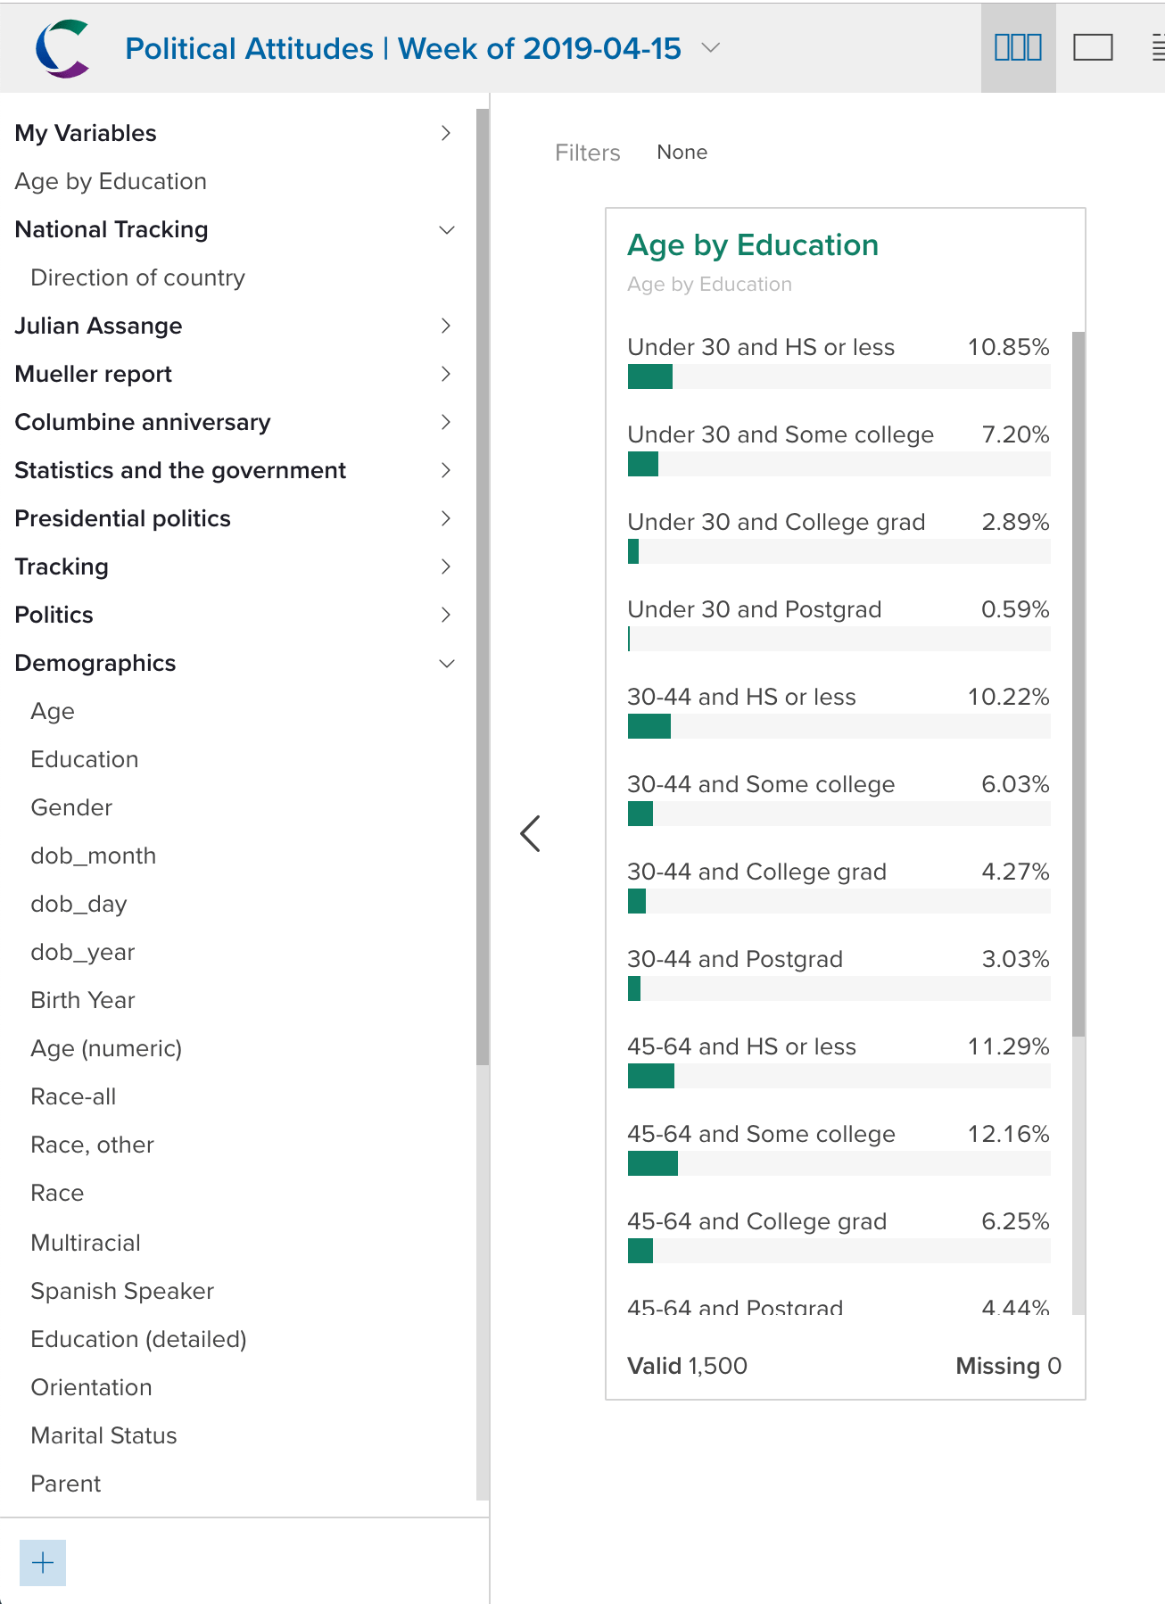This screenshot has height=1604, width=1165.
Task: Select the Direction of country variable
Action: pyautogui.click(x=137, y=277)
